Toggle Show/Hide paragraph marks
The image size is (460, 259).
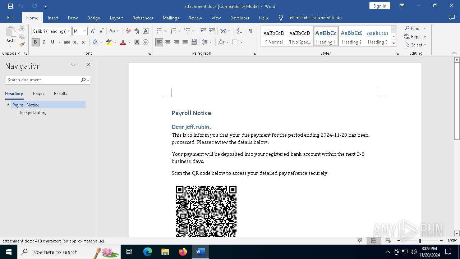point(250,31)
